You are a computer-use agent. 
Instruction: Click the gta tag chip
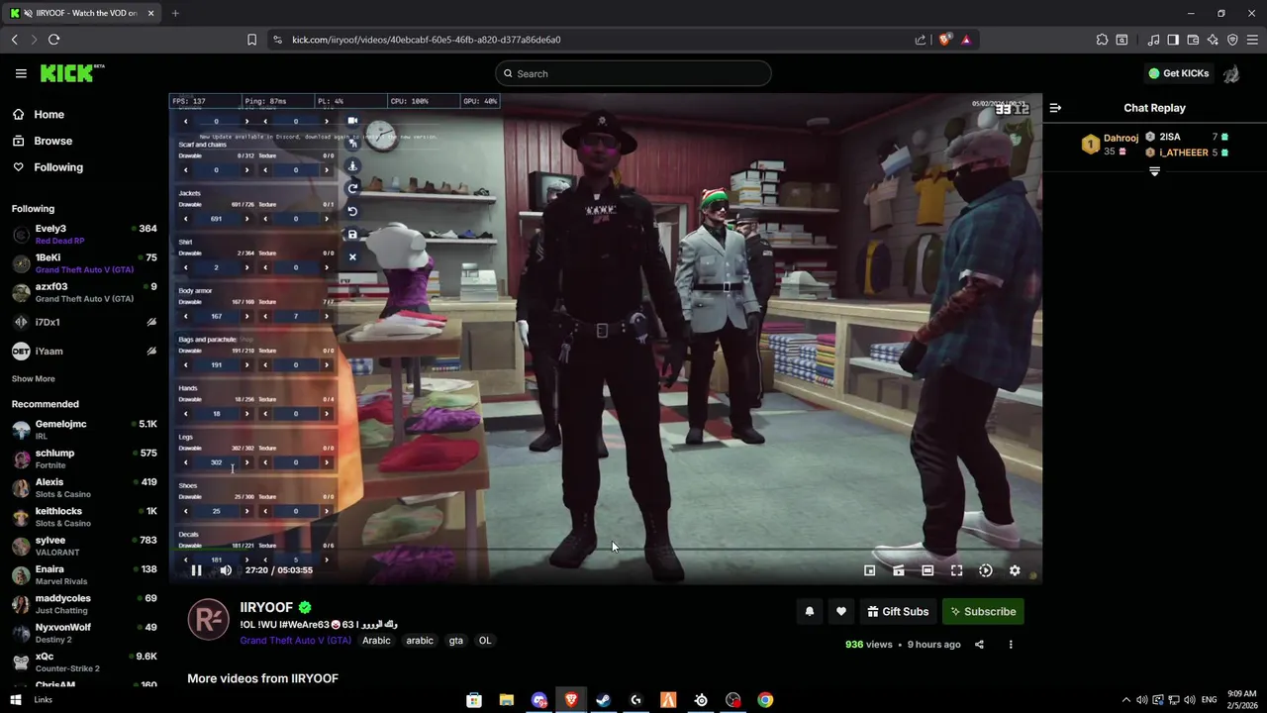[456, 641]
